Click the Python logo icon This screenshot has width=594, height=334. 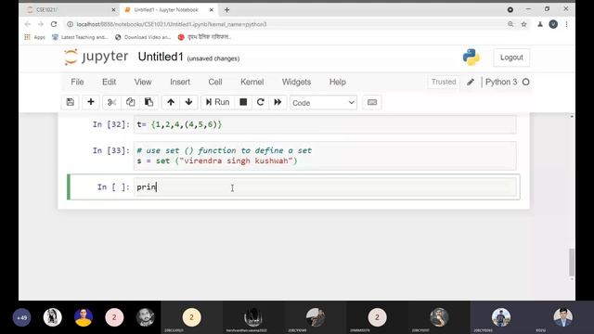[x=471, y=58]
